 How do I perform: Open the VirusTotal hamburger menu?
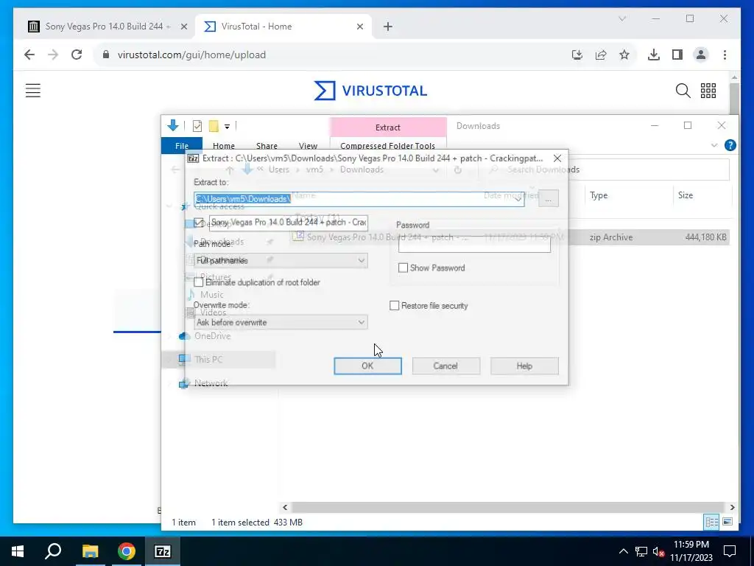[x=33, y=91]
